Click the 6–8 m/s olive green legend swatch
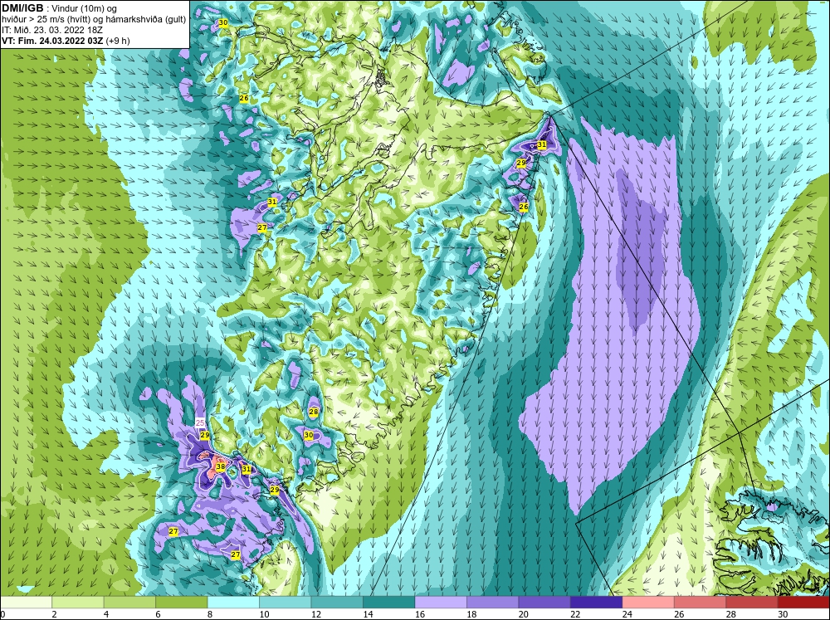Viewport: 830px width, 620px height. coord(182,602)
